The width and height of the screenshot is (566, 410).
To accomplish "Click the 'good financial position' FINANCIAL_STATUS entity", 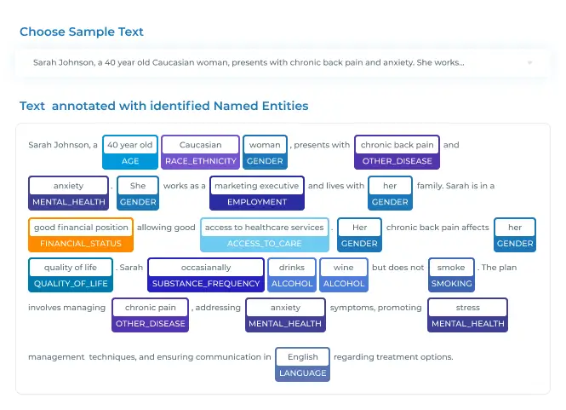I will 81,234.
